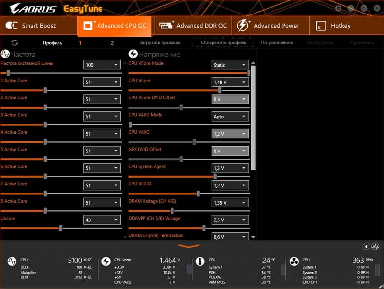Open the Частота системной шины dropdown
The image size is (384, 289).
pos(102,65)
